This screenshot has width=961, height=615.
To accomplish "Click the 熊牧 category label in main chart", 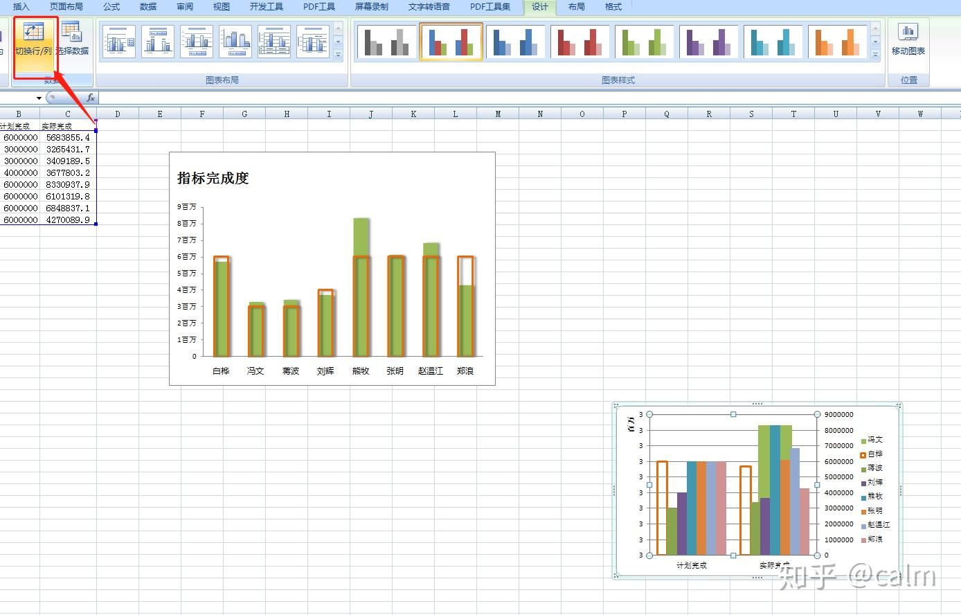I will click(x=361, y=371).
